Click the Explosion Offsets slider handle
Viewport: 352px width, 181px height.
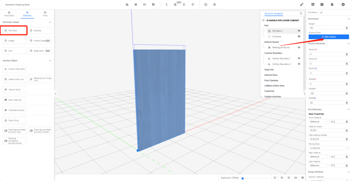tap(243, 178)
